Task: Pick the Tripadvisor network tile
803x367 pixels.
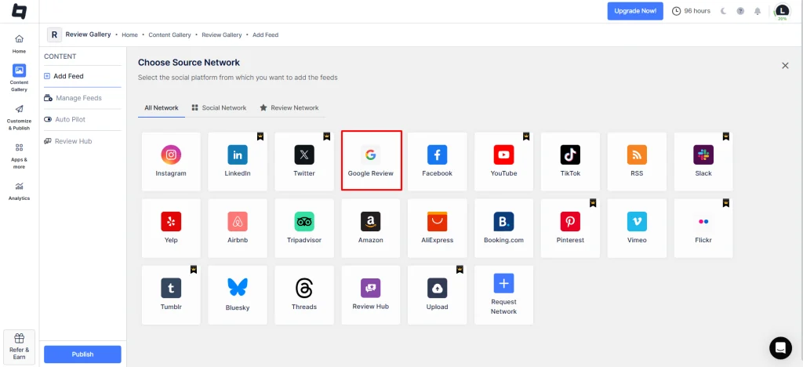Action: tap(304, 227)
